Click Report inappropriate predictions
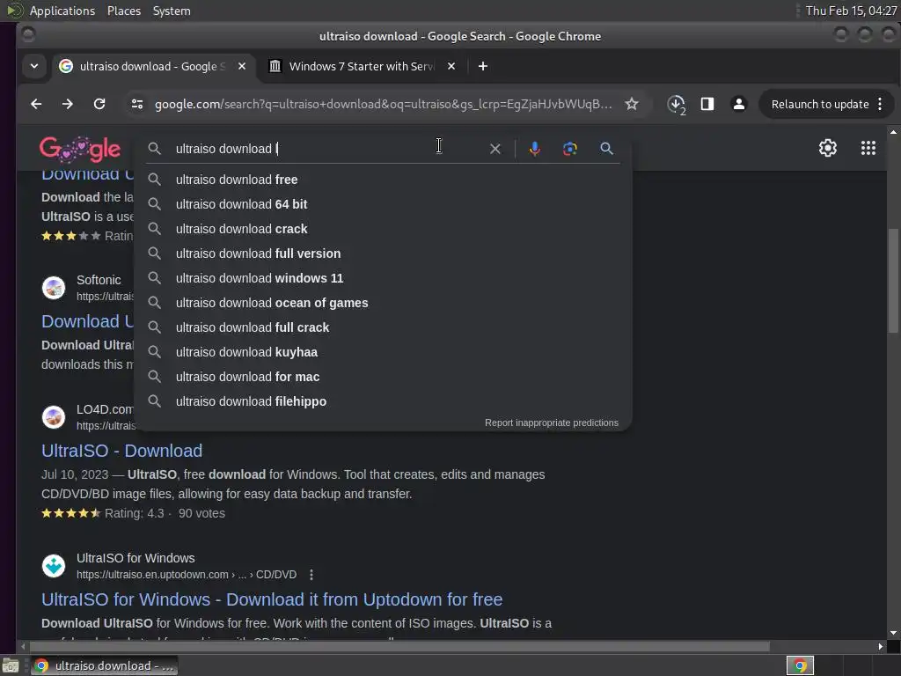This screenshot has width=901, height=676. (551, 422)
